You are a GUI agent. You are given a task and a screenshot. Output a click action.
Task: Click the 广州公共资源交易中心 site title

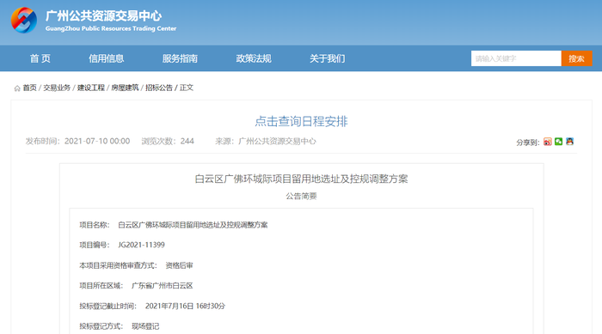104,16
